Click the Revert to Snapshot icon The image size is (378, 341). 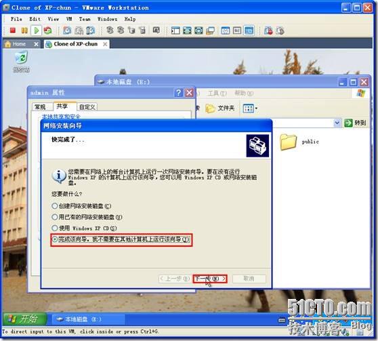(x=79, y=31)
